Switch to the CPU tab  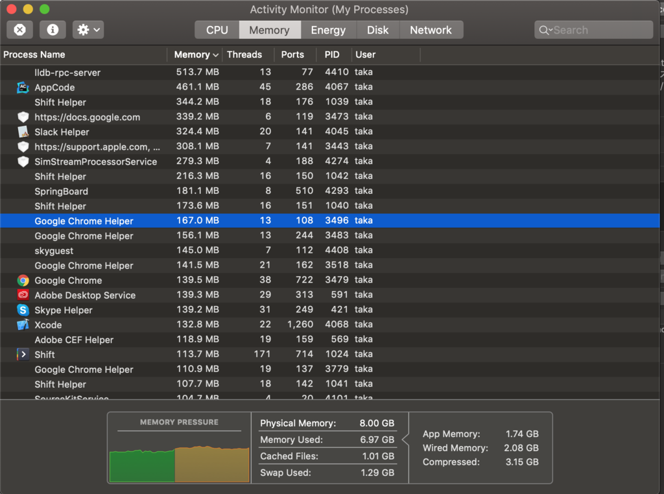217,30
